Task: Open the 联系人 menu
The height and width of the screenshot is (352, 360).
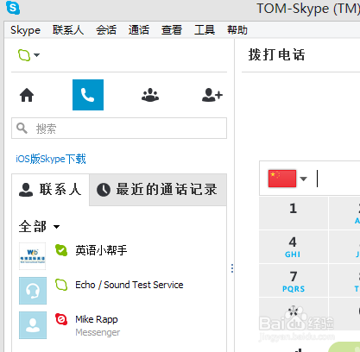Action: 68,30
